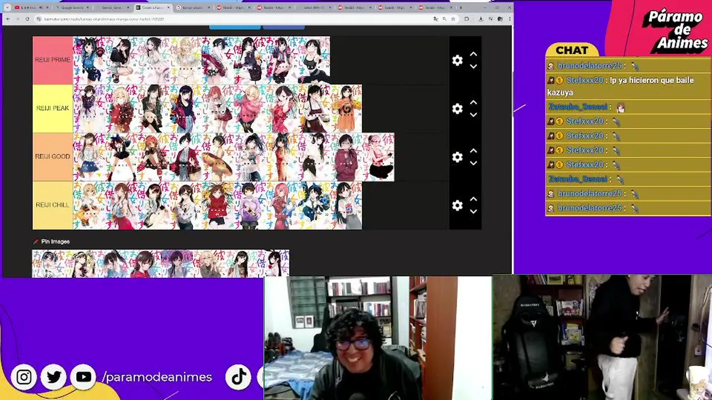Select last unranked cover under Pin Images

point(274,263)
